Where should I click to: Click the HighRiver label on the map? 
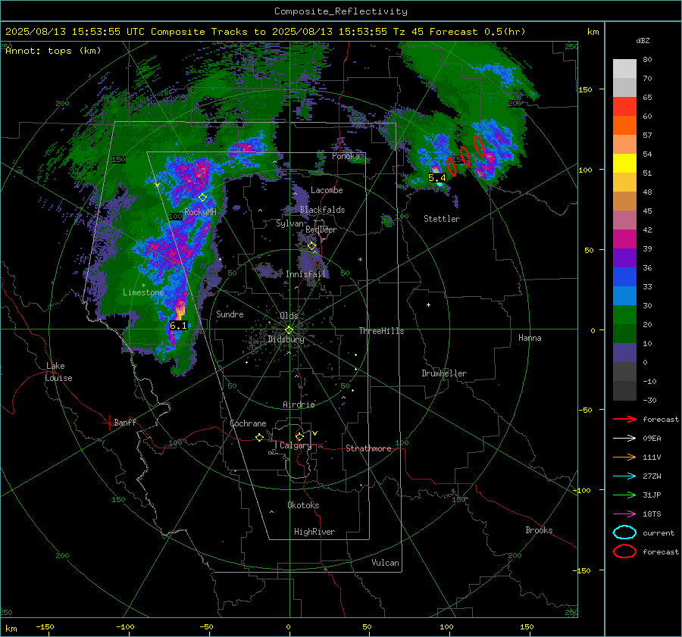[314, 532]
